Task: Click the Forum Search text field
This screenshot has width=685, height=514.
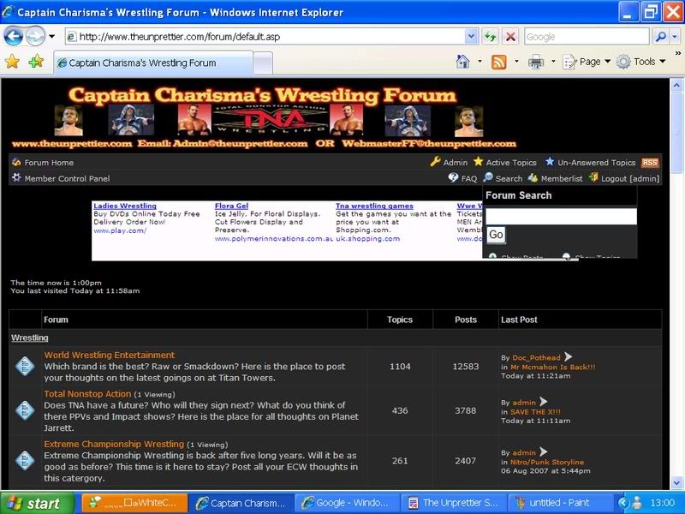Action: tap(561, 216)
